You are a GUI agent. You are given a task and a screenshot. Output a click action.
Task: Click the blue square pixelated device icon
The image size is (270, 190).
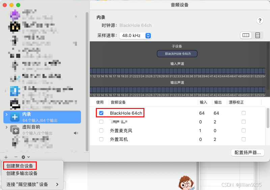(x=15, y=91)
